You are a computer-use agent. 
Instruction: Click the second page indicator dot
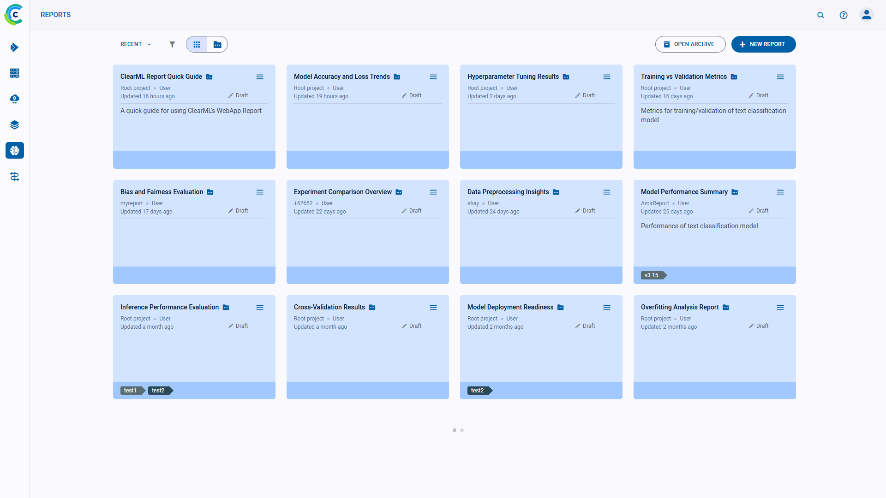[462, 430]
